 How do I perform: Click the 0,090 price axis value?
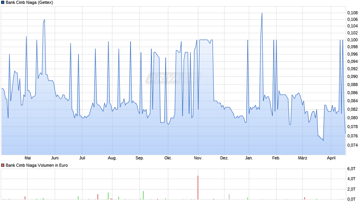click(352, 76)
